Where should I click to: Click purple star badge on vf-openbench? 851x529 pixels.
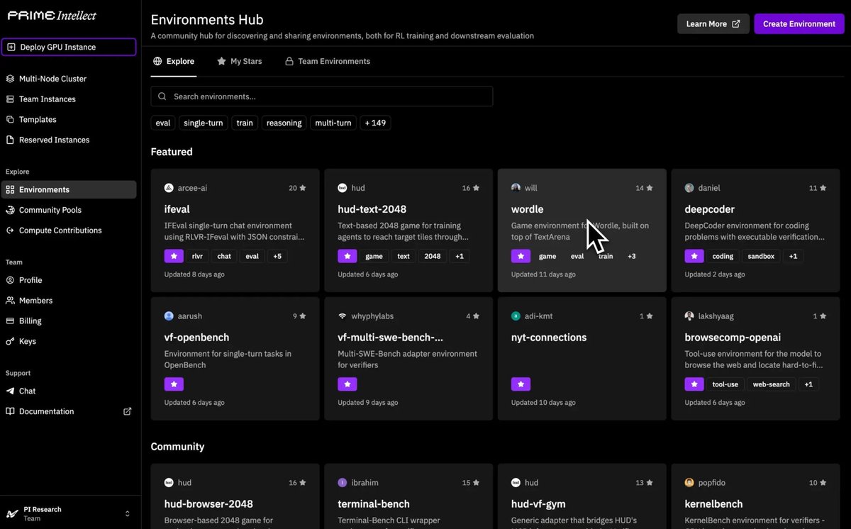pyautogui.click(x=174, y=384)
